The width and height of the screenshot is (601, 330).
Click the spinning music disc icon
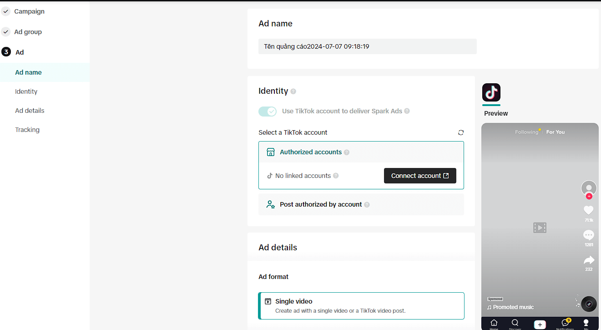coord(589,304)
